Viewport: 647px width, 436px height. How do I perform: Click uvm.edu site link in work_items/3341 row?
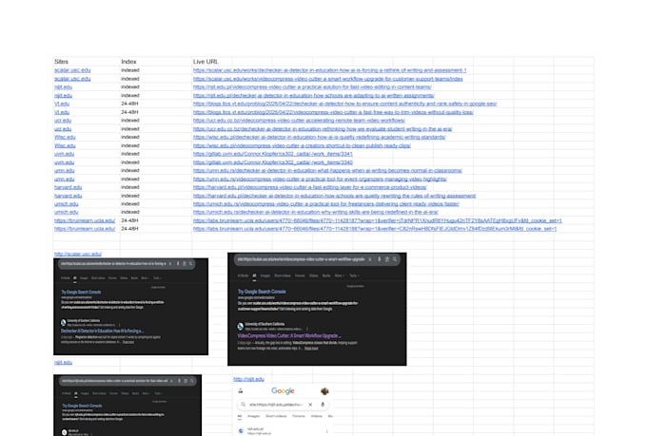[x=65, y=154]
